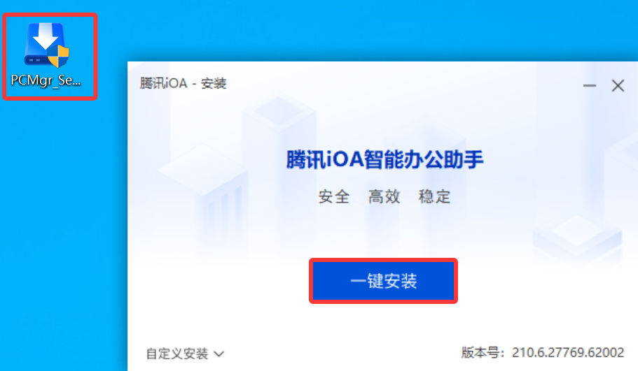The height and width of the screenshot is (371, 638).
Task: Close the 腾讯iOA installer window
Action: pos(618,85)
